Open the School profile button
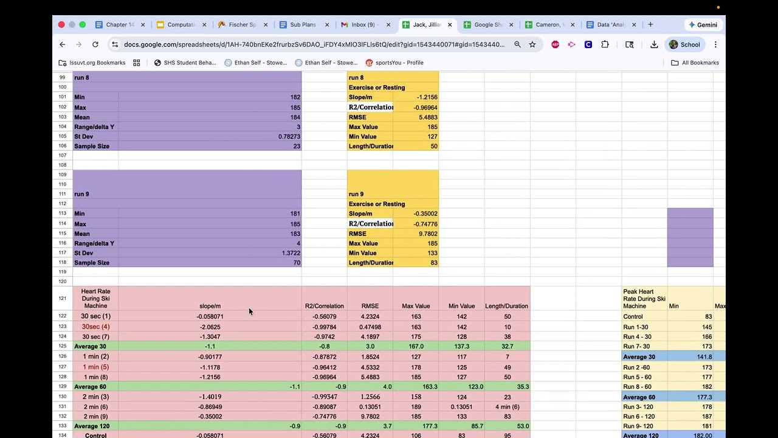 (x=685, y=44)
